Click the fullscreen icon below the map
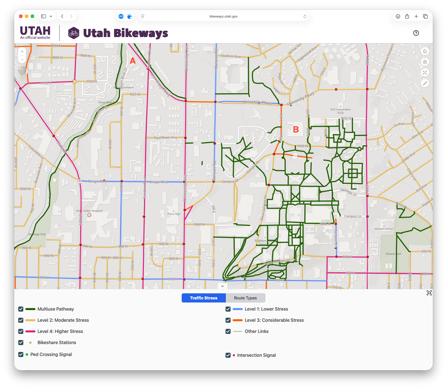The width and height of the screenshot is (447, 389). coord(429,293)
